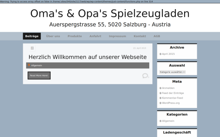The width and height of the screenshot is (220, 137).
Task: Click the post date 23. April 2015
Action: (x=140, y=48)
